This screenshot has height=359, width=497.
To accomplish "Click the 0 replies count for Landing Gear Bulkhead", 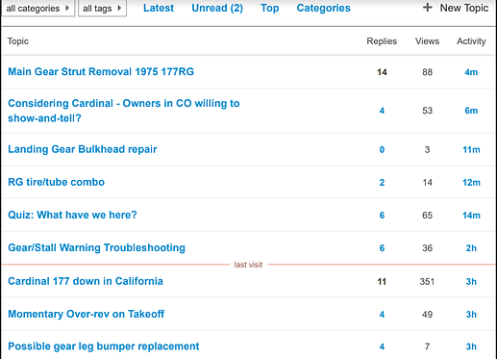I will (382, 150).
